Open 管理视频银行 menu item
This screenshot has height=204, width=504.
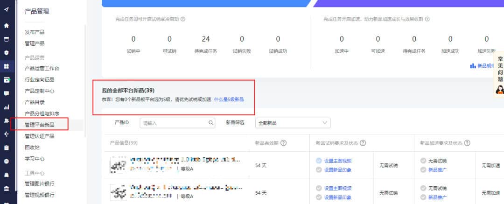pos(40,195)
